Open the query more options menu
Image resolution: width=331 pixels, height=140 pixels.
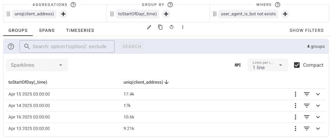tap(183, 27)
